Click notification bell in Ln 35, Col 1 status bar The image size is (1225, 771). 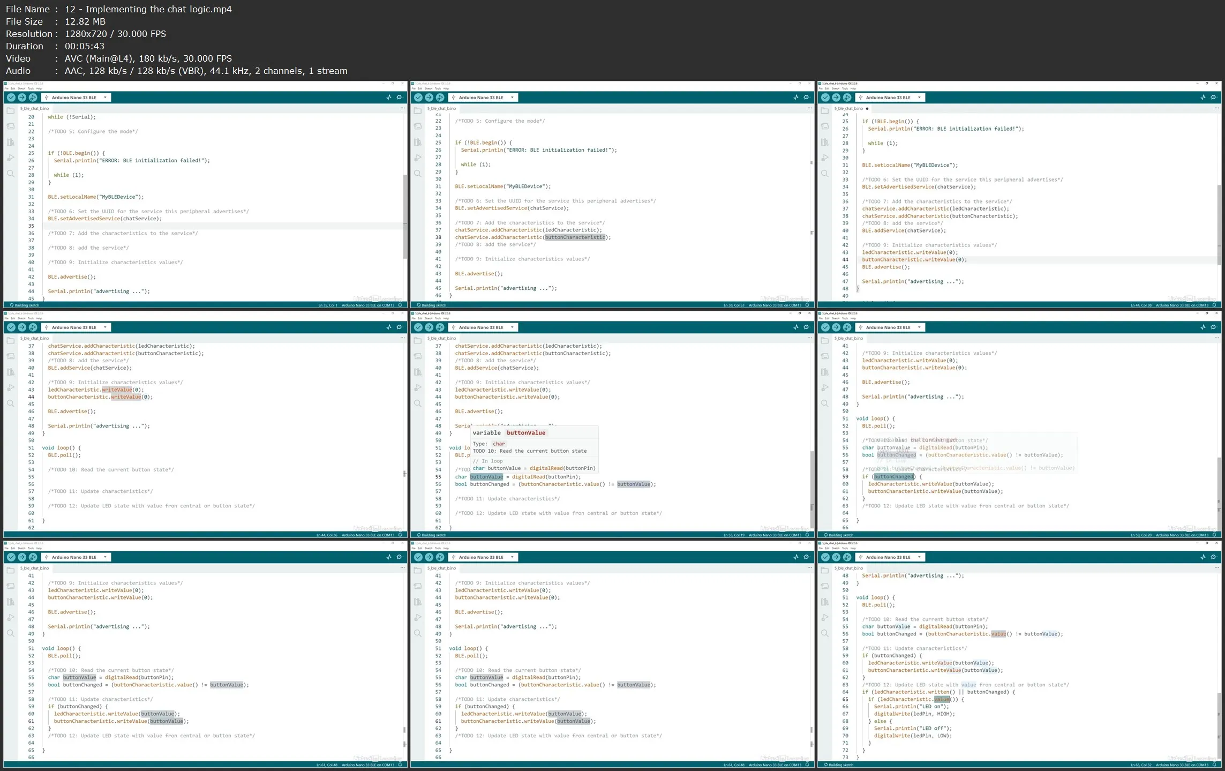tap(400, 305)
